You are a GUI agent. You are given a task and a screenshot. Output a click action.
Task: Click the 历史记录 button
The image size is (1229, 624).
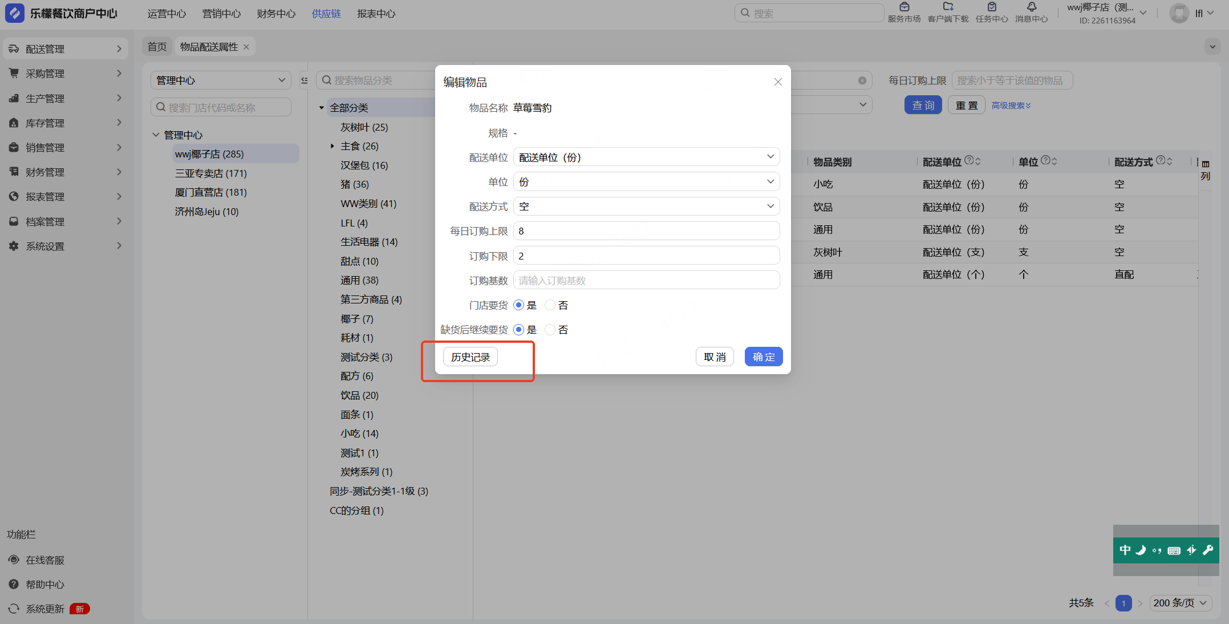470,357
